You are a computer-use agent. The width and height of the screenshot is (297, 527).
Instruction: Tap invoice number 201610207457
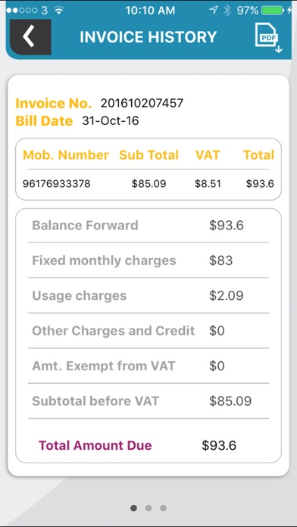tap(142, 103)
